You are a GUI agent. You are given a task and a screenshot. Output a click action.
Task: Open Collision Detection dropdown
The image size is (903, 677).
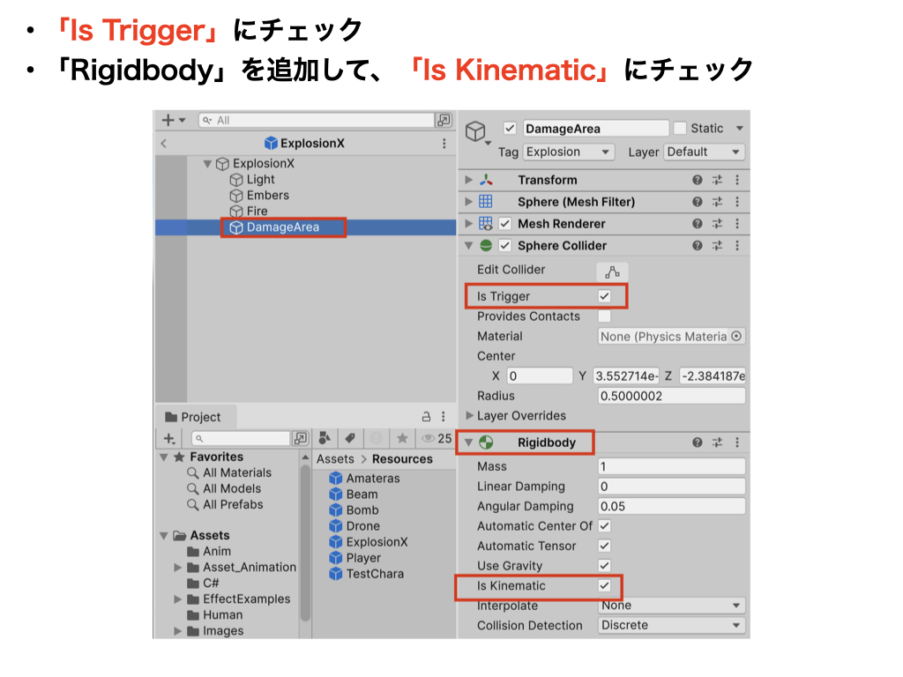671,625
